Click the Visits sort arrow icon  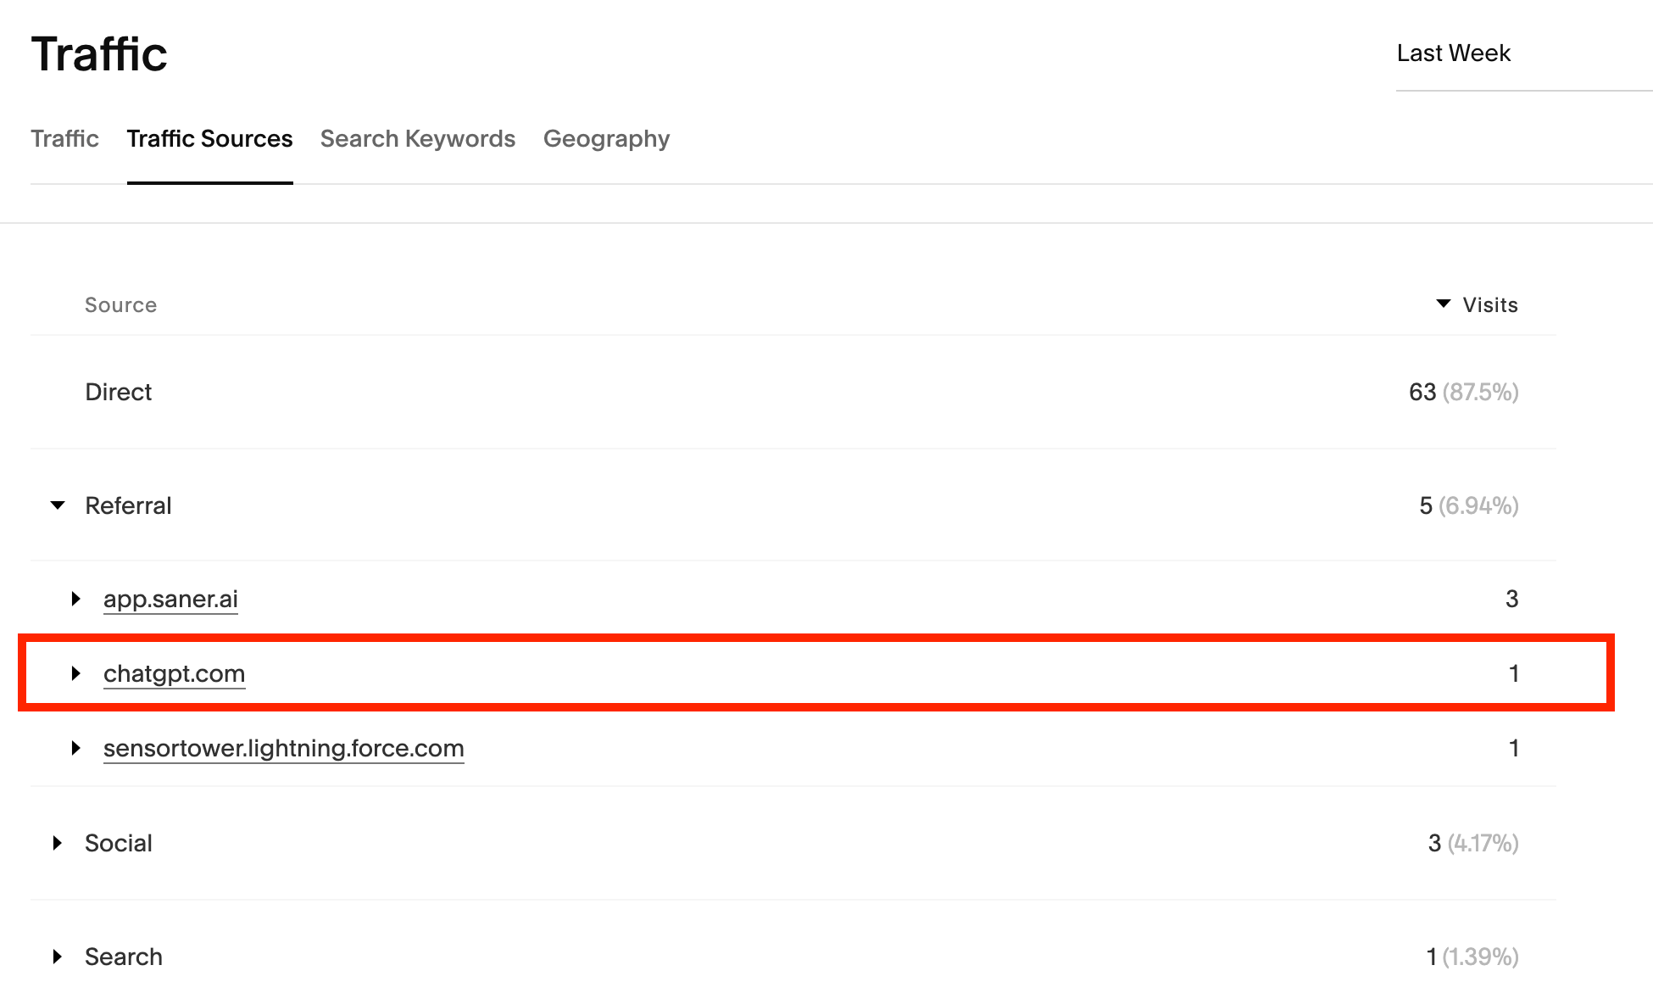pyautogui.click(x=1443, y=304)
